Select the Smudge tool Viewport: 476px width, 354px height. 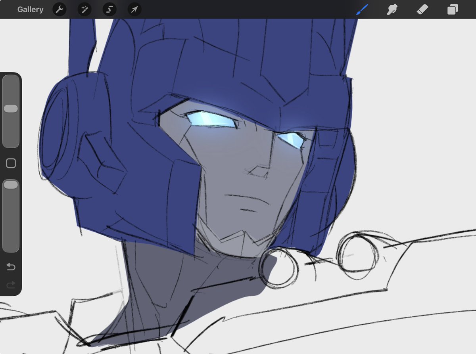(392, 10)
